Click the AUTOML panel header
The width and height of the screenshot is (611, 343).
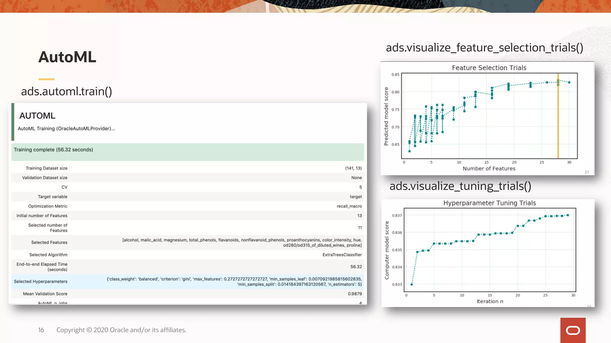tap(37, 116)
